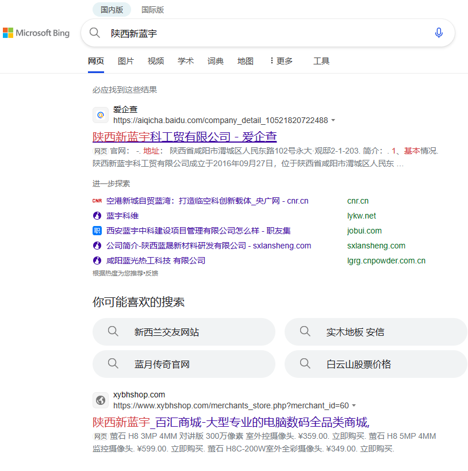Click the sxlansheng.com green domain link

pos(376,246)
